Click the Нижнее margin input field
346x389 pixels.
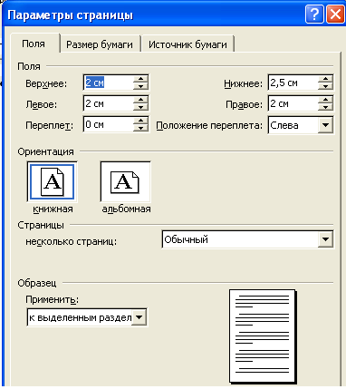tap(293, 83)
